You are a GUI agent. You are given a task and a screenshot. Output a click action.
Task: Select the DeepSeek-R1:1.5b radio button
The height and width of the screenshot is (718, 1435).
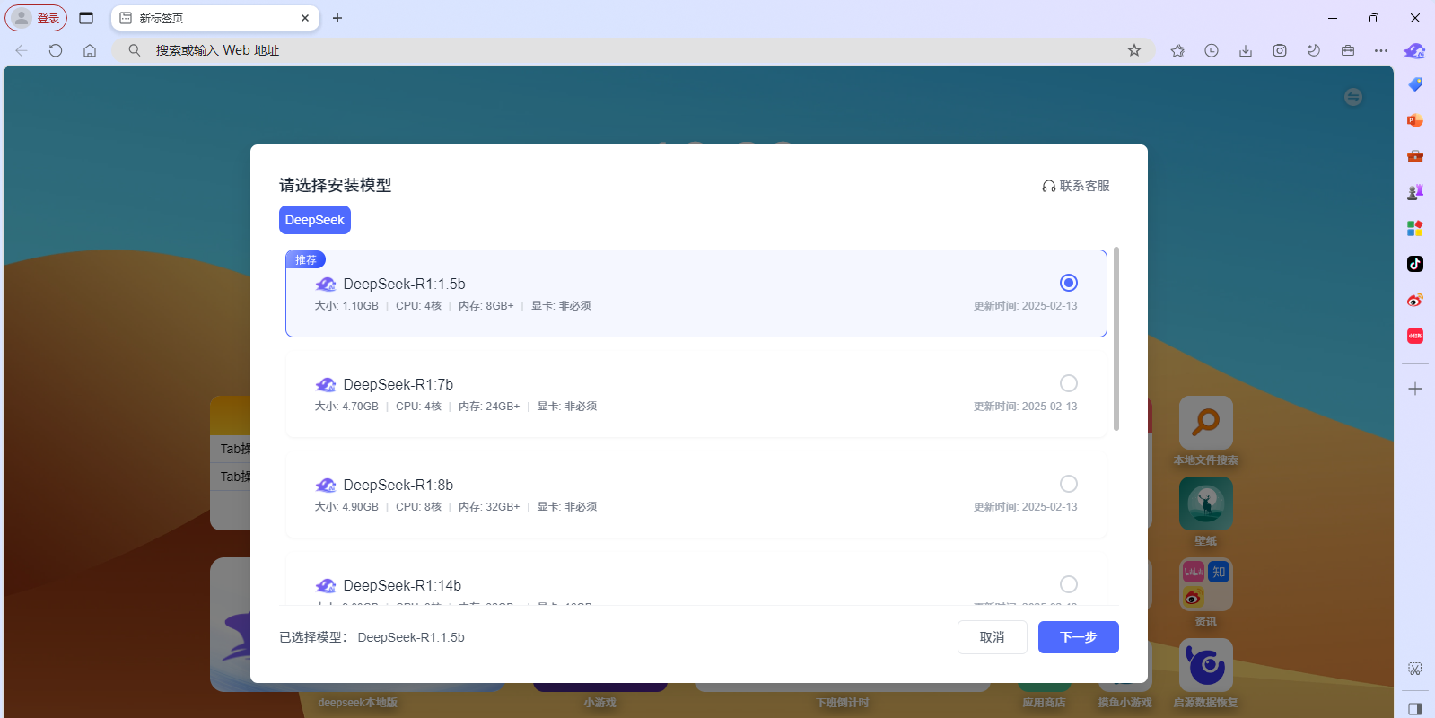(1068, 283)
